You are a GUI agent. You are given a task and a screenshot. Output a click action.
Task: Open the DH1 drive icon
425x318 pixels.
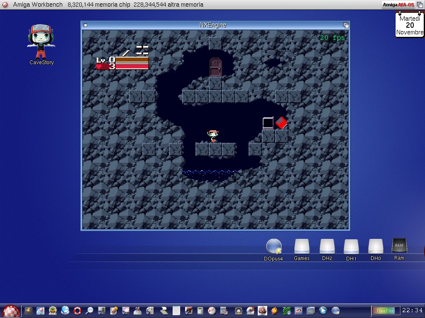(351, 247)
